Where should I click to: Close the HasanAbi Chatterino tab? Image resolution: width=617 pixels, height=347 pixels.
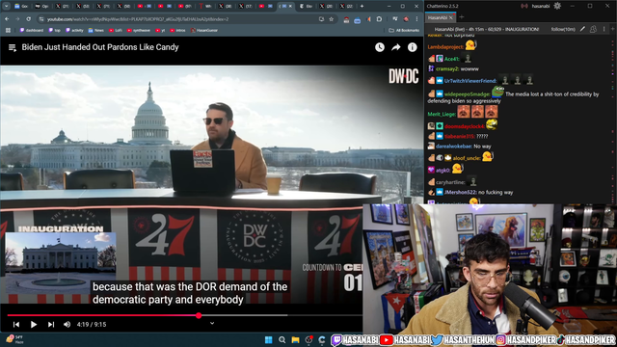[x=451, y=17]
